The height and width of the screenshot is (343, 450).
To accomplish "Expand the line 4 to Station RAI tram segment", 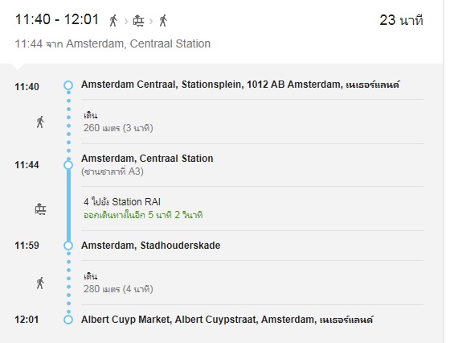I will pos(252,209).
